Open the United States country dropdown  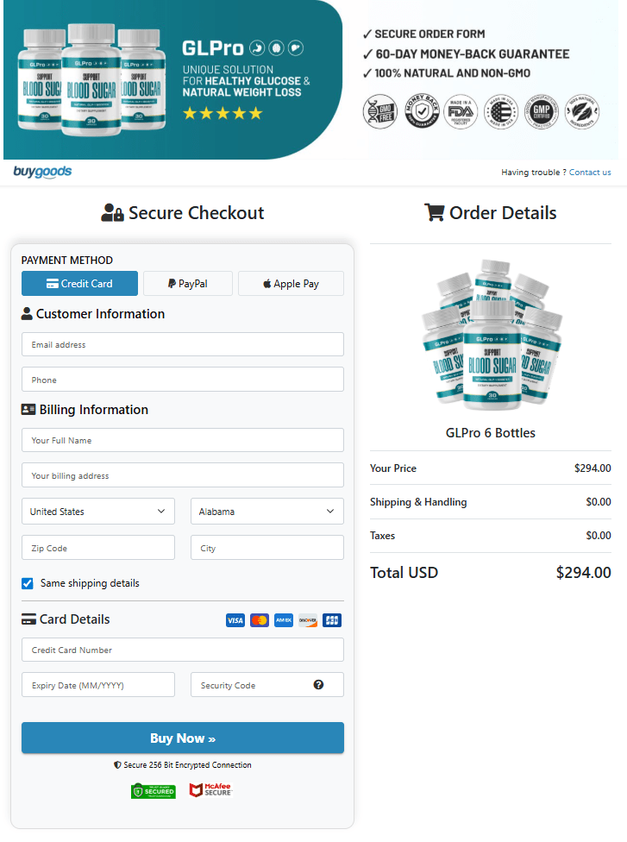[x=97, y=511]
